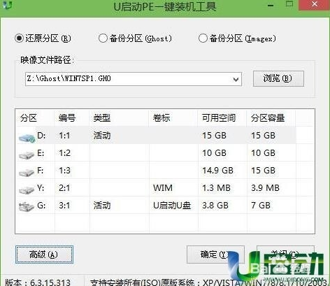
Task: Click the 7 GB capacity value
Action: click(x=261, y=206)
